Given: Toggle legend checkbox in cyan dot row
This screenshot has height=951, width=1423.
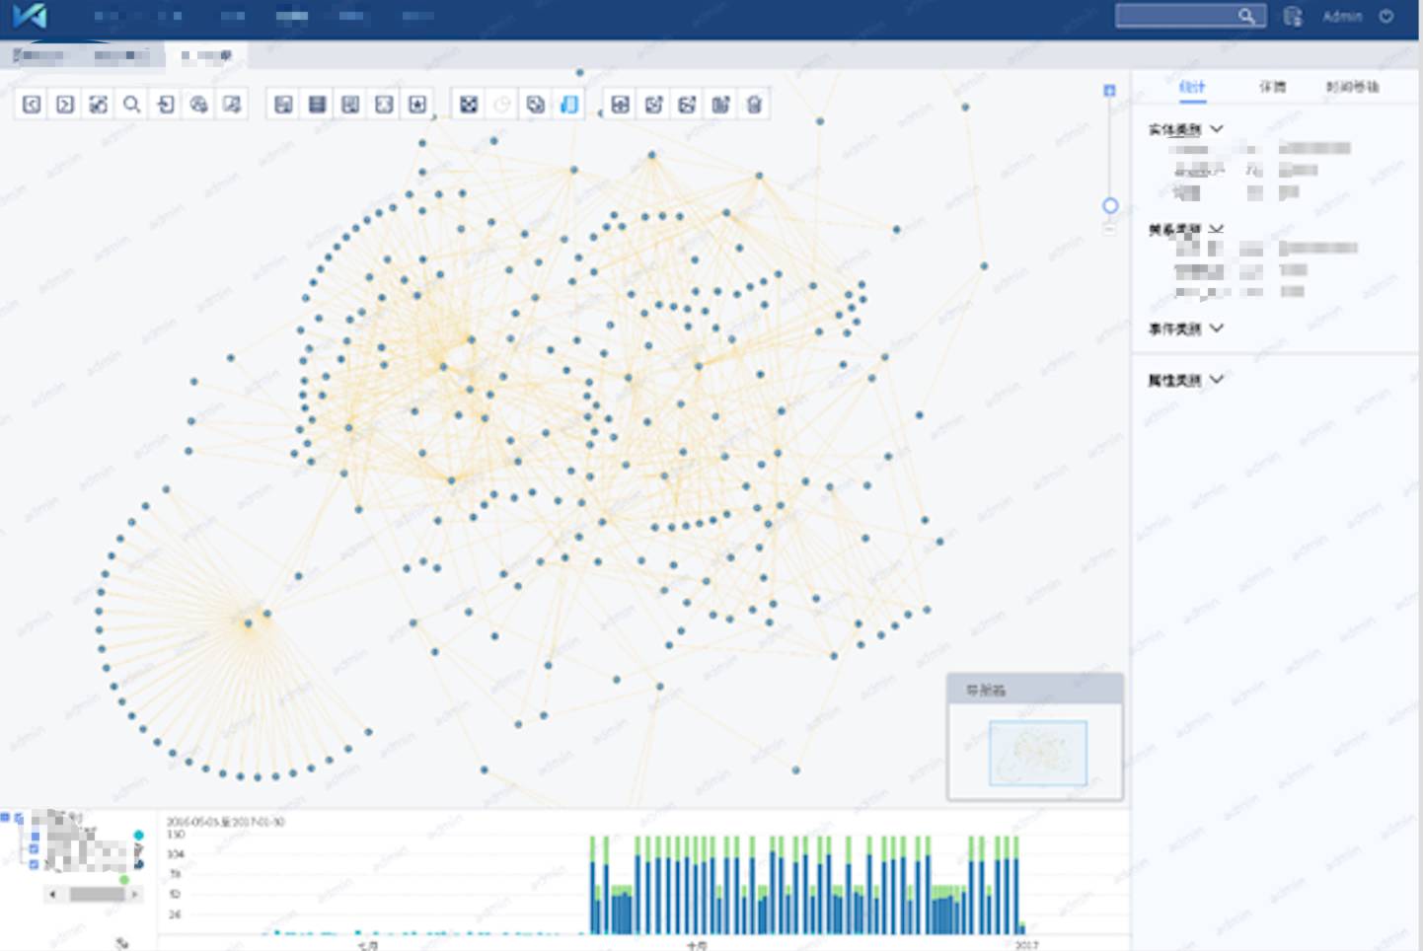Looking at the screenshot, I should 35,836.
